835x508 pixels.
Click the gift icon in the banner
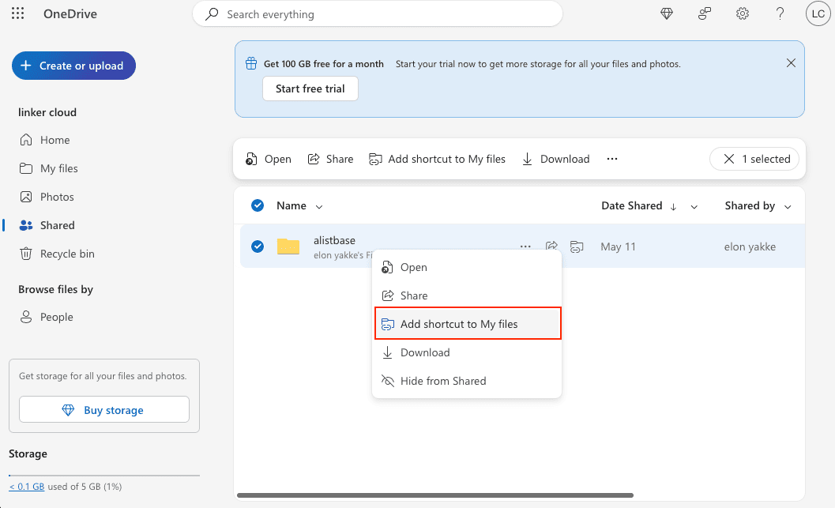[x=251, y=63]
